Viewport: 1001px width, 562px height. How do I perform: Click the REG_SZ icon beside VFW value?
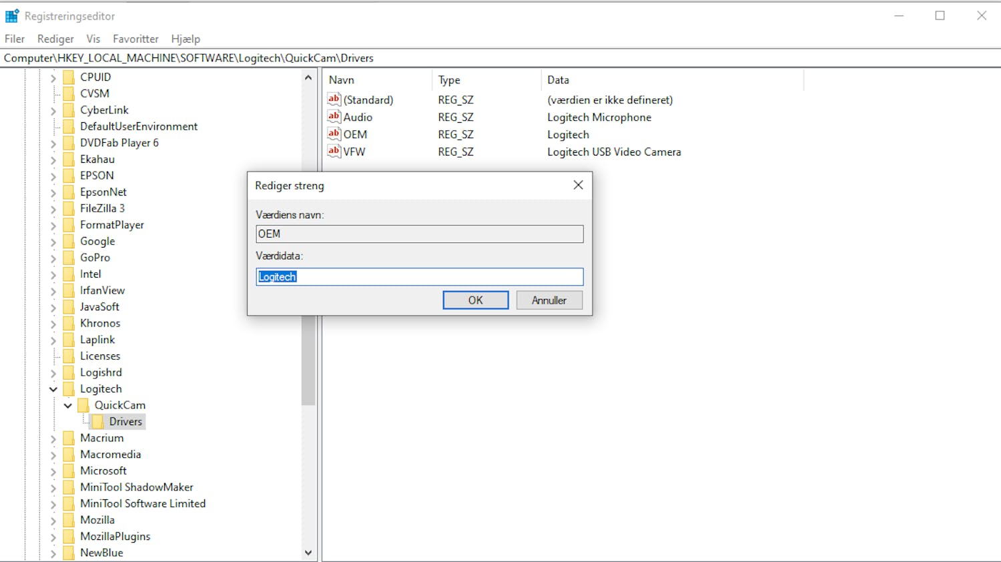(x=334, y=152)
